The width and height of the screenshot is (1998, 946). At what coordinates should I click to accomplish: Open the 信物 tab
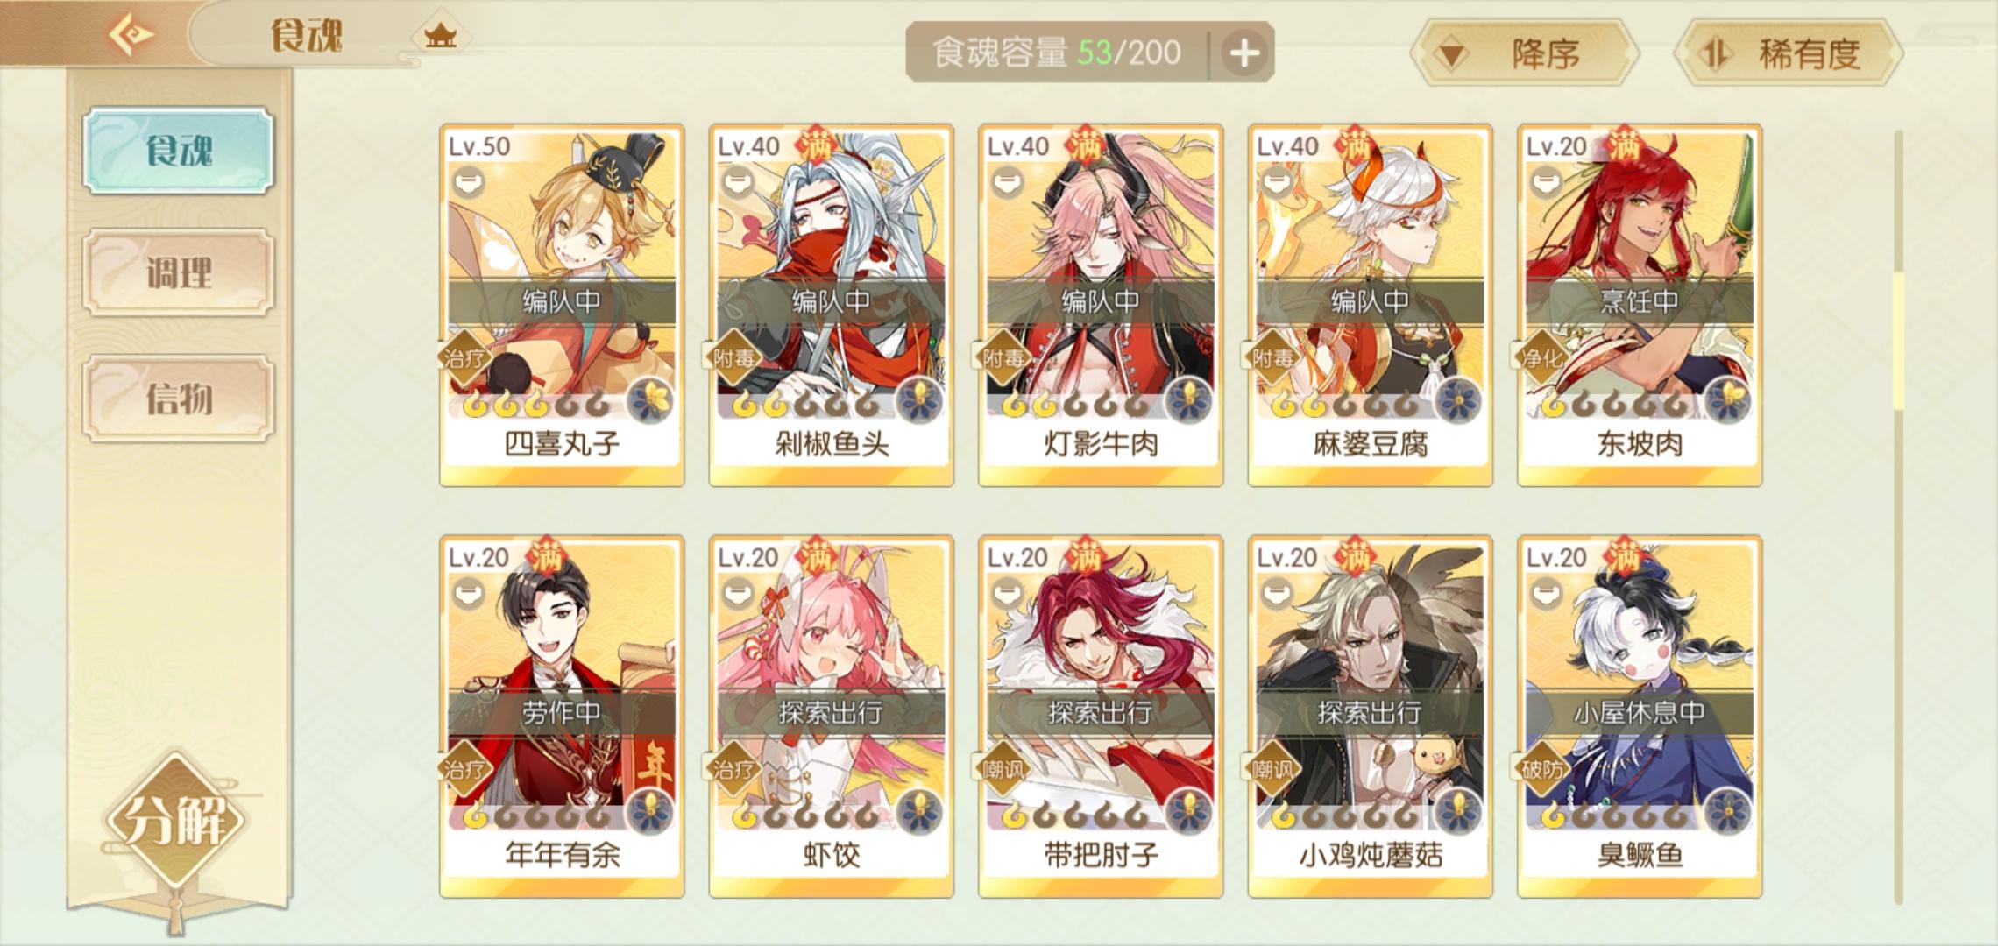179,399
